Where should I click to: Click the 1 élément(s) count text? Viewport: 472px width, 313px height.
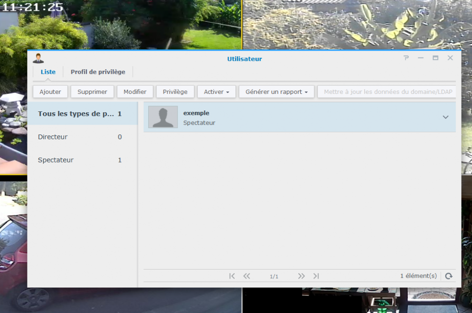(418, 276)
